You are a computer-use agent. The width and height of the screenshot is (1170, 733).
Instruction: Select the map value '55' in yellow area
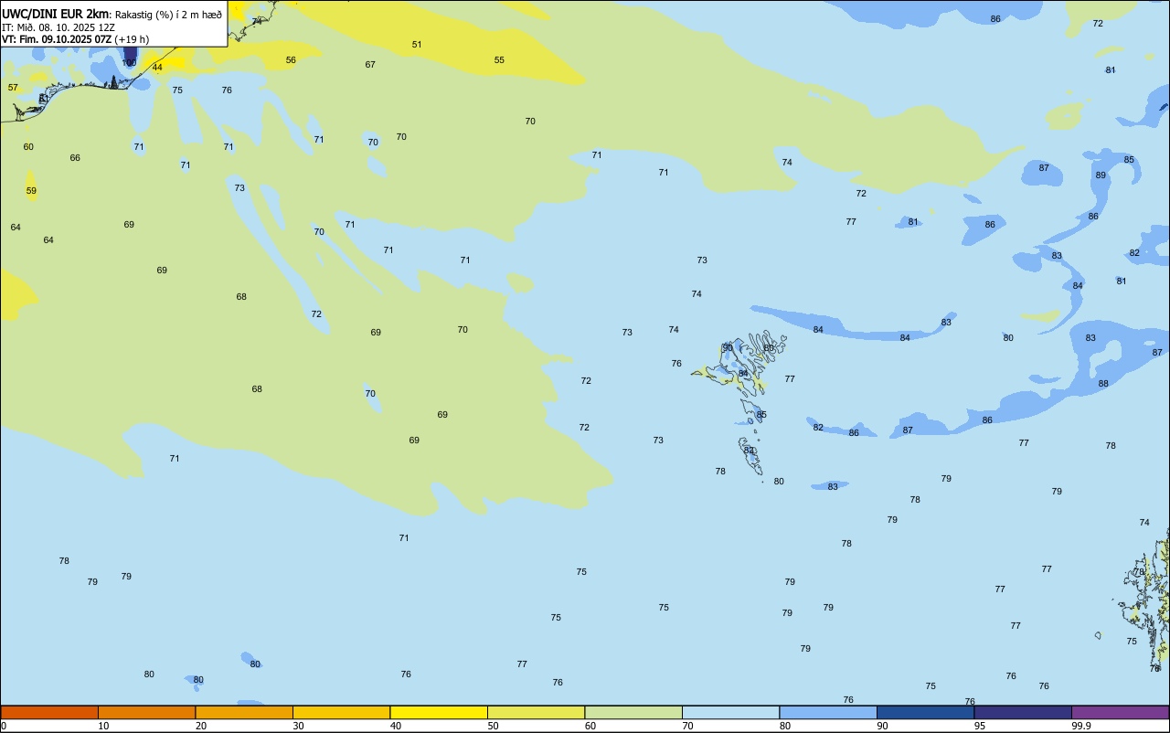click(499, 59)
